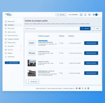Click the Loggi unit photo
105x103 pixels.
32,73
